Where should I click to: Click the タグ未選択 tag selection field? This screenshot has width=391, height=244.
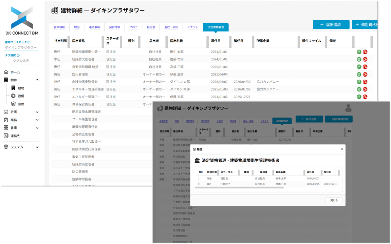(21, 61)
